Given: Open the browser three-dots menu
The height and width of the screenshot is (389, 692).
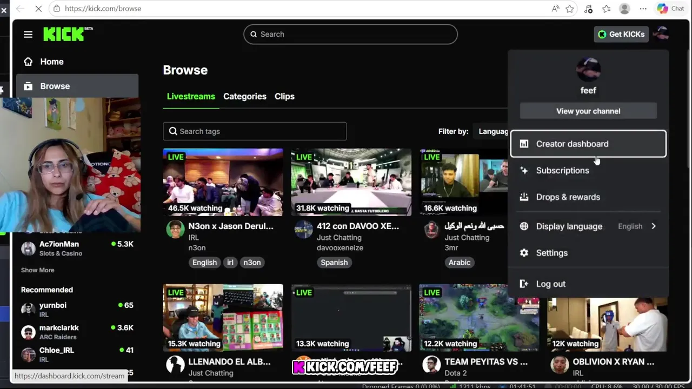Looking at the screenshot, I should tap(643, 9).
